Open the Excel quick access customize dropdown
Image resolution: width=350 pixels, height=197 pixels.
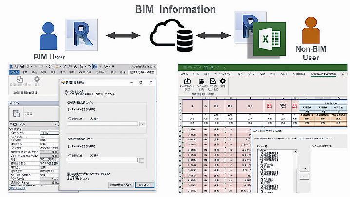tap(225, 67)
